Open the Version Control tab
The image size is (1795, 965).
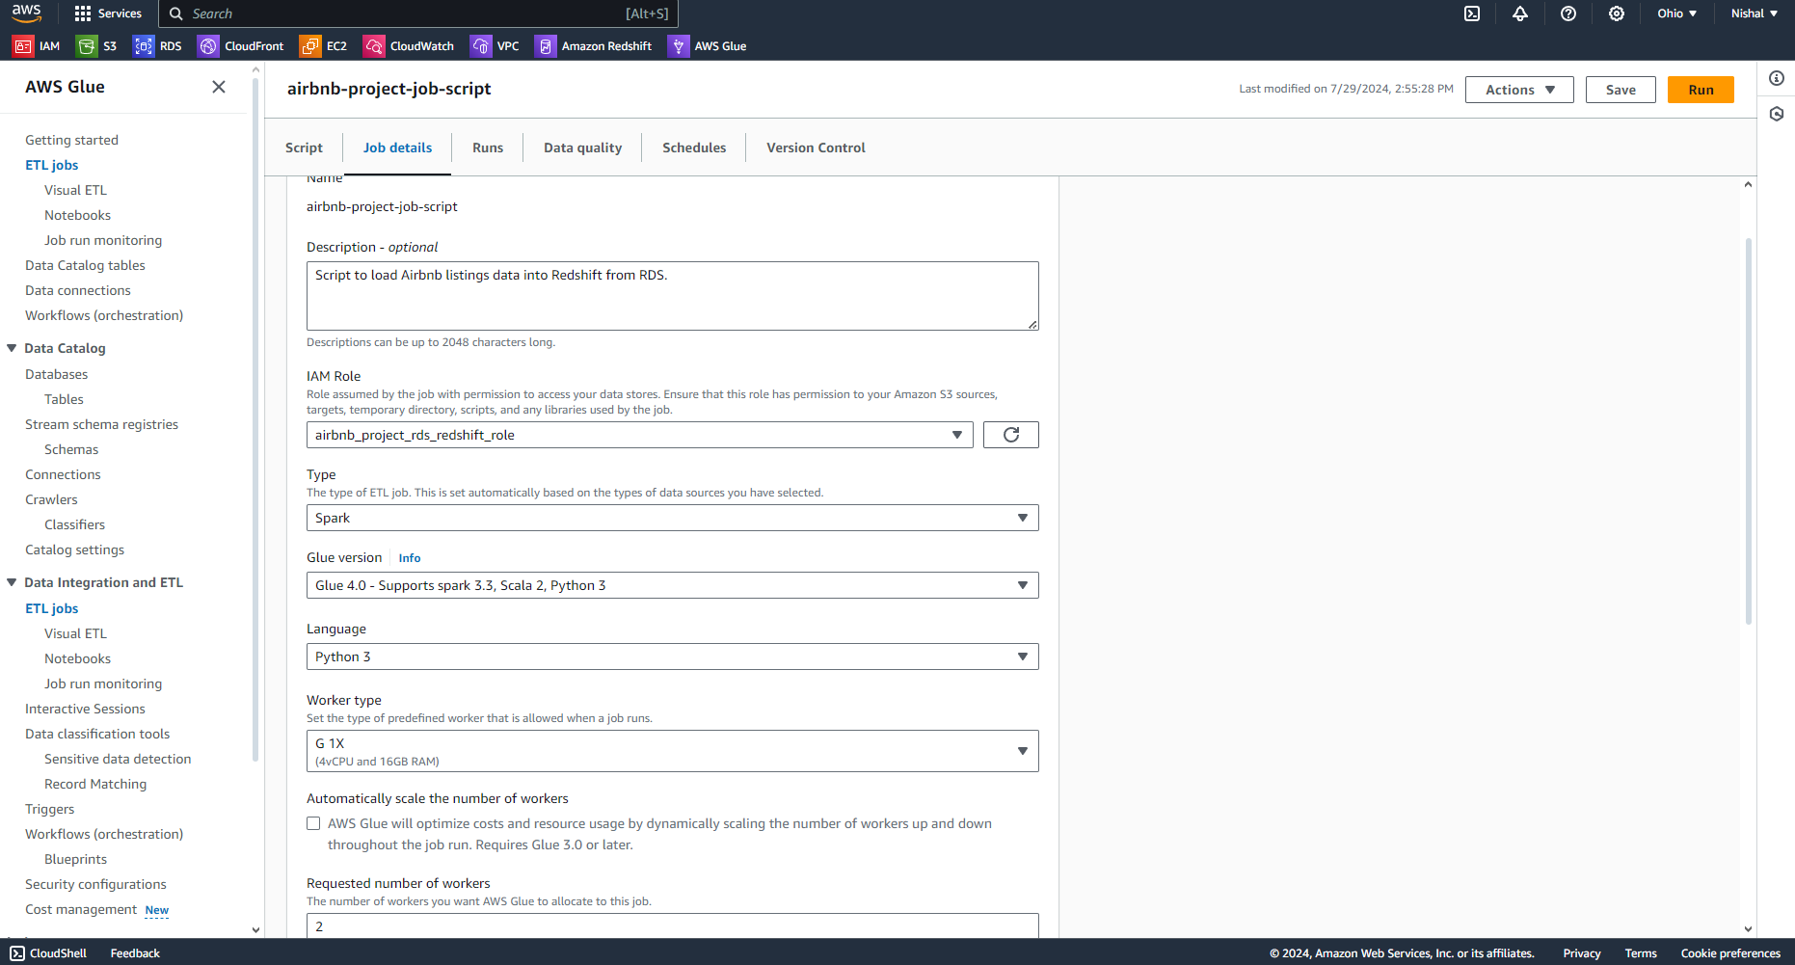point(816,147)
